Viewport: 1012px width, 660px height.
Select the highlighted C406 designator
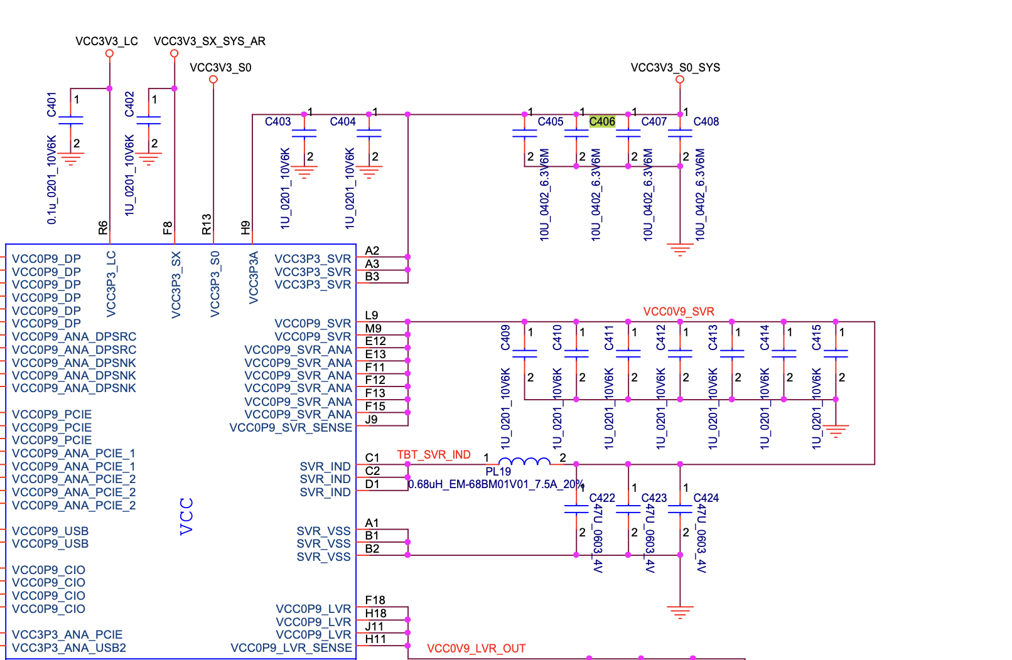(x=602, y=122)
